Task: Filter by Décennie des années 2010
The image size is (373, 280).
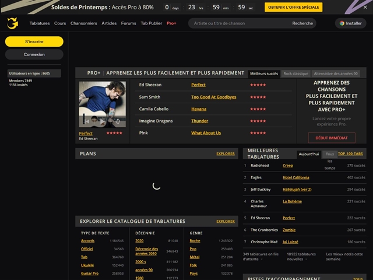Action: click(146, 251)
